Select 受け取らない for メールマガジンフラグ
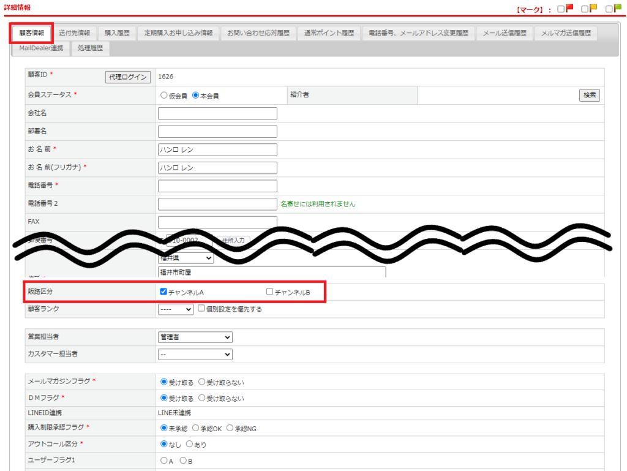 click(202, 382)
